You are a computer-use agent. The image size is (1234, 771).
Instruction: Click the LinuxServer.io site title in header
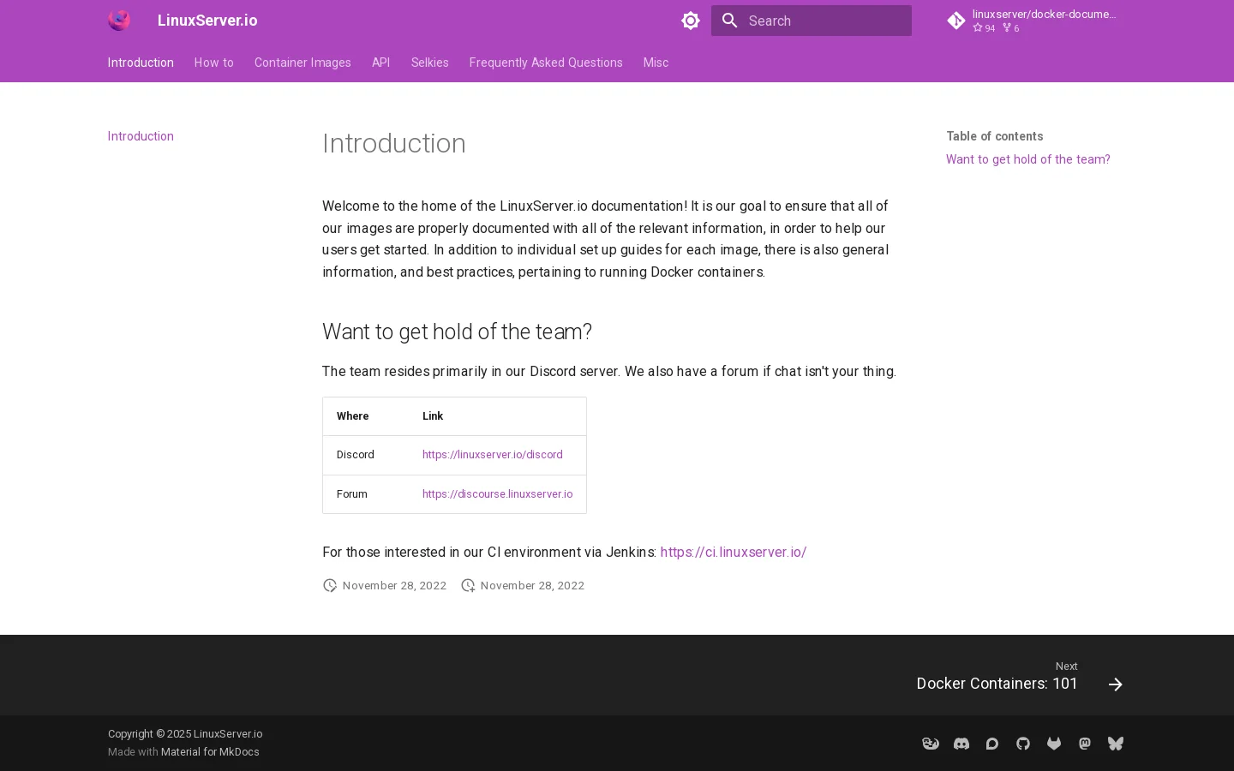207,21
